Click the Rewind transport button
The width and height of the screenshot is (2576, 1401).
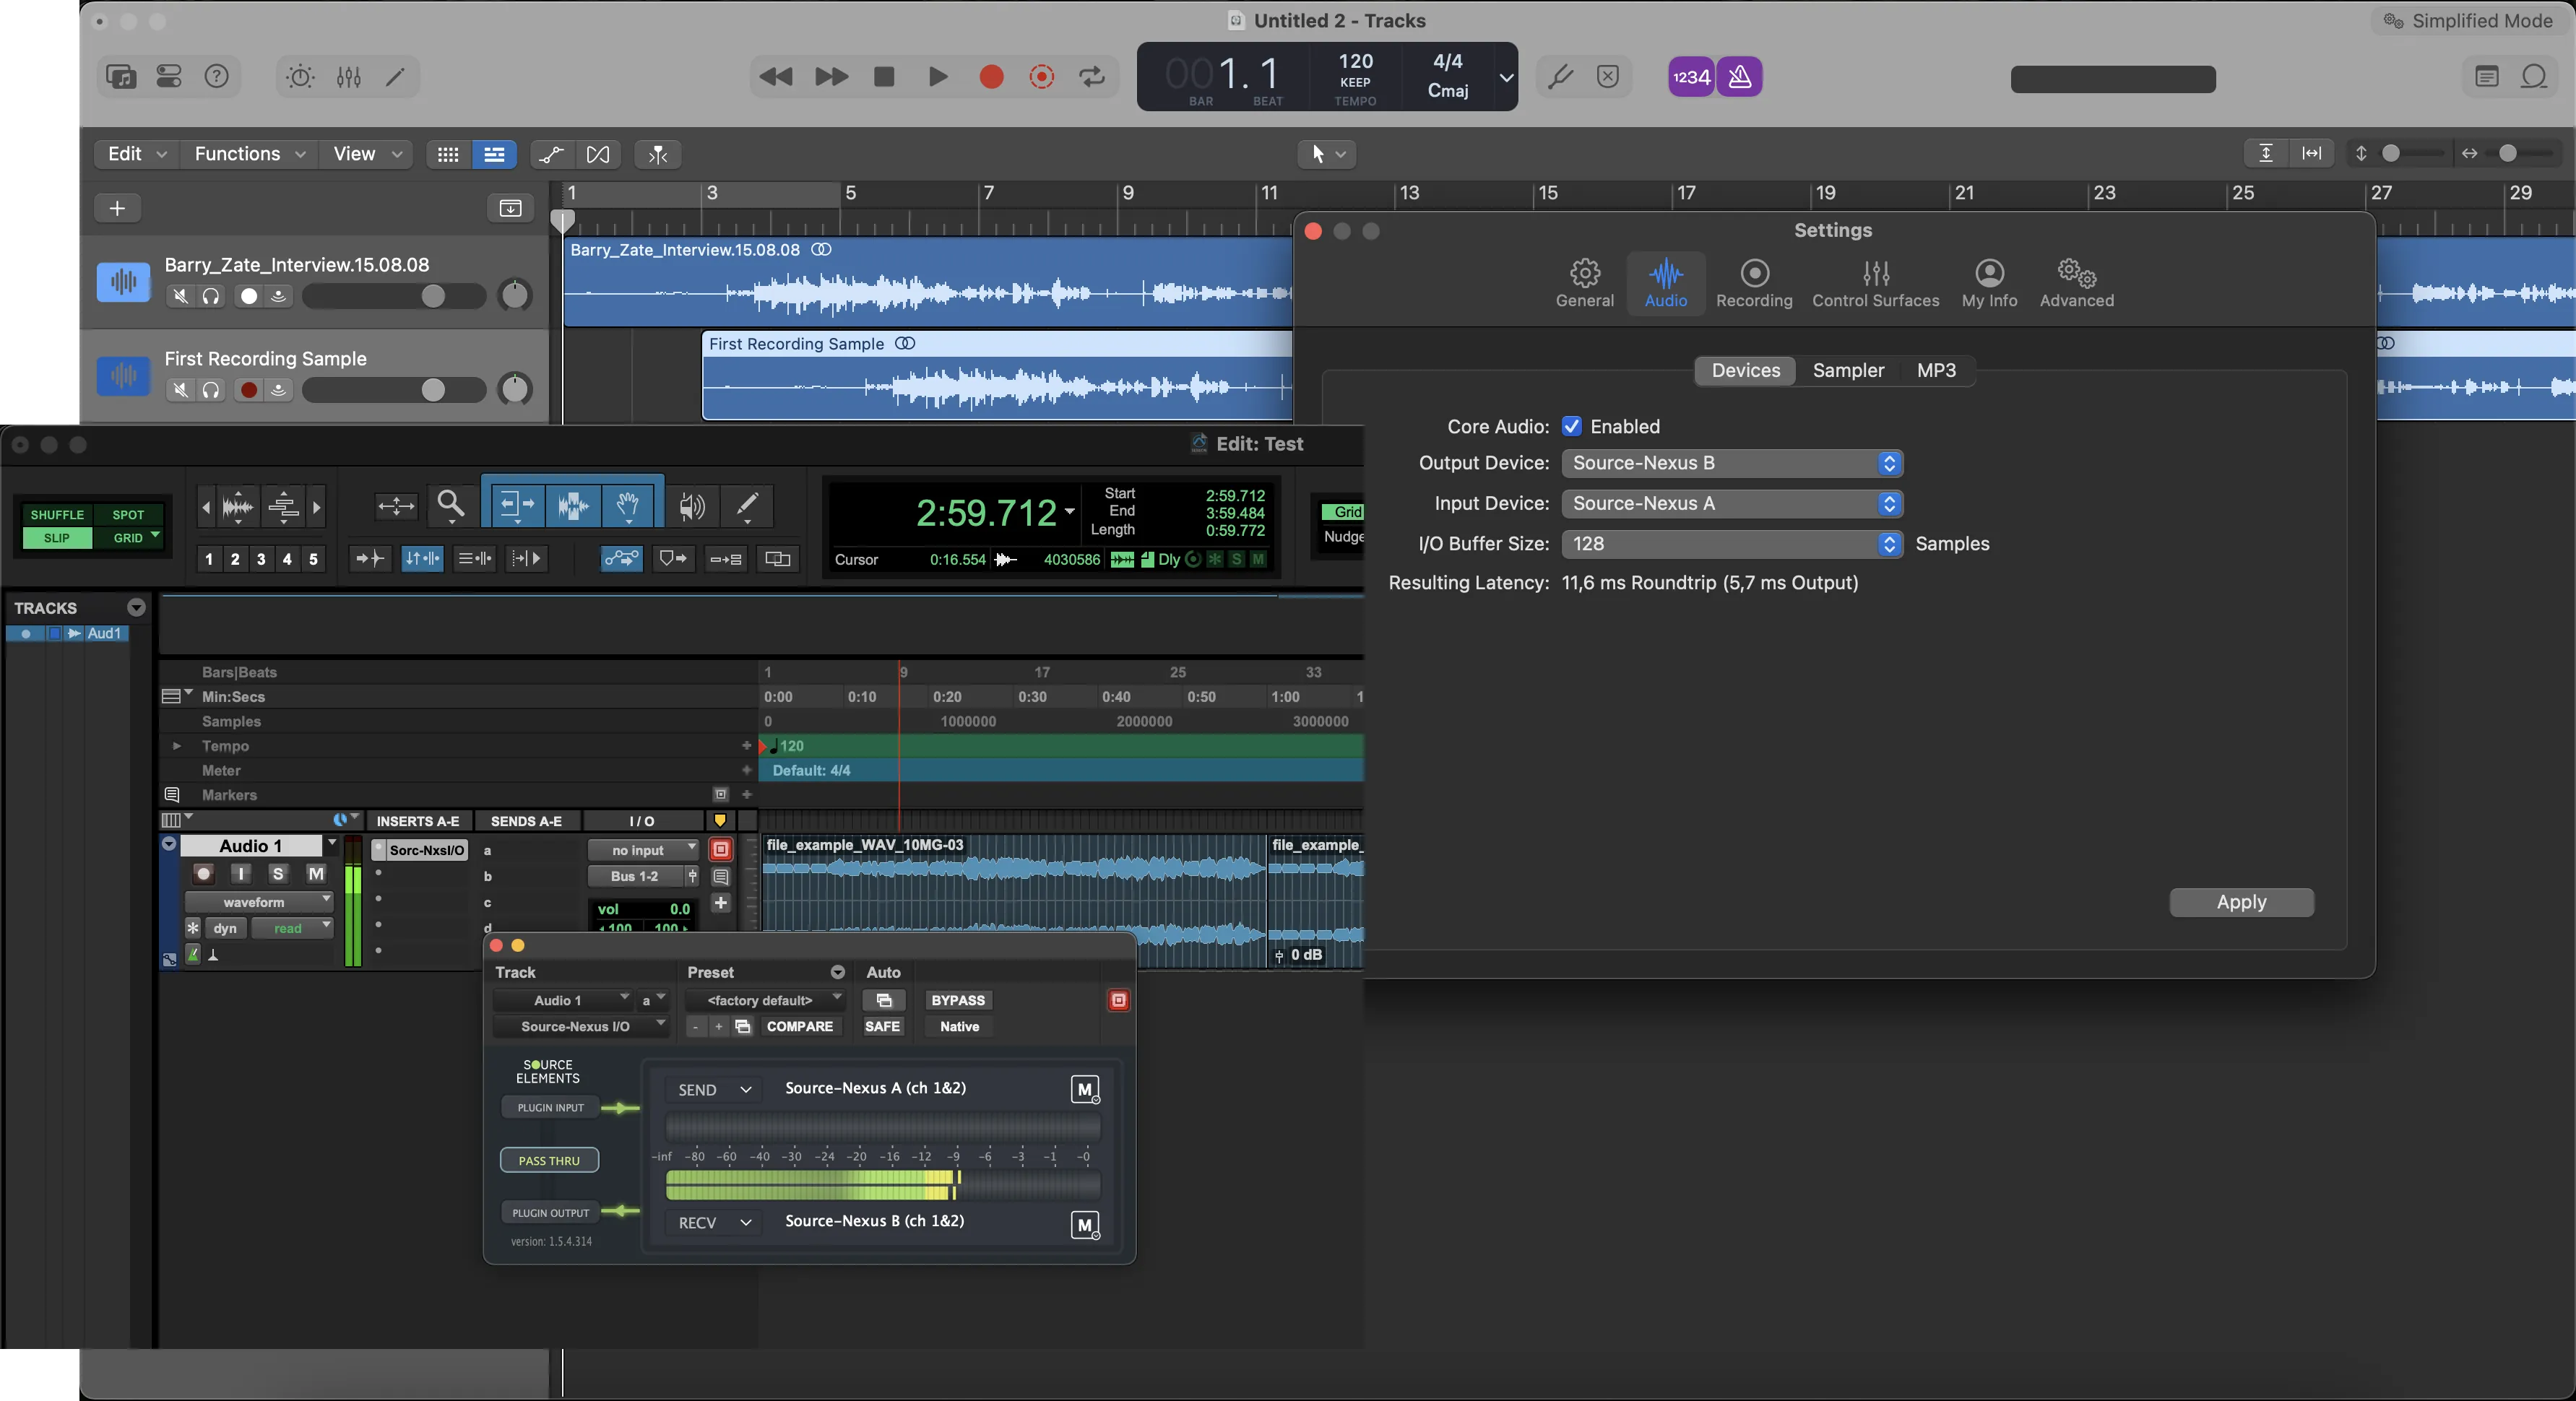click(776, 77)
